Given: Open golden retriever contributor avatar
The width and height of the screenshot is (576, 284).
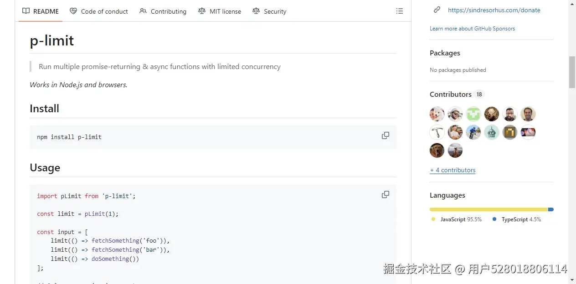Looking at the screenshot, I should click(x=437, y=150).
